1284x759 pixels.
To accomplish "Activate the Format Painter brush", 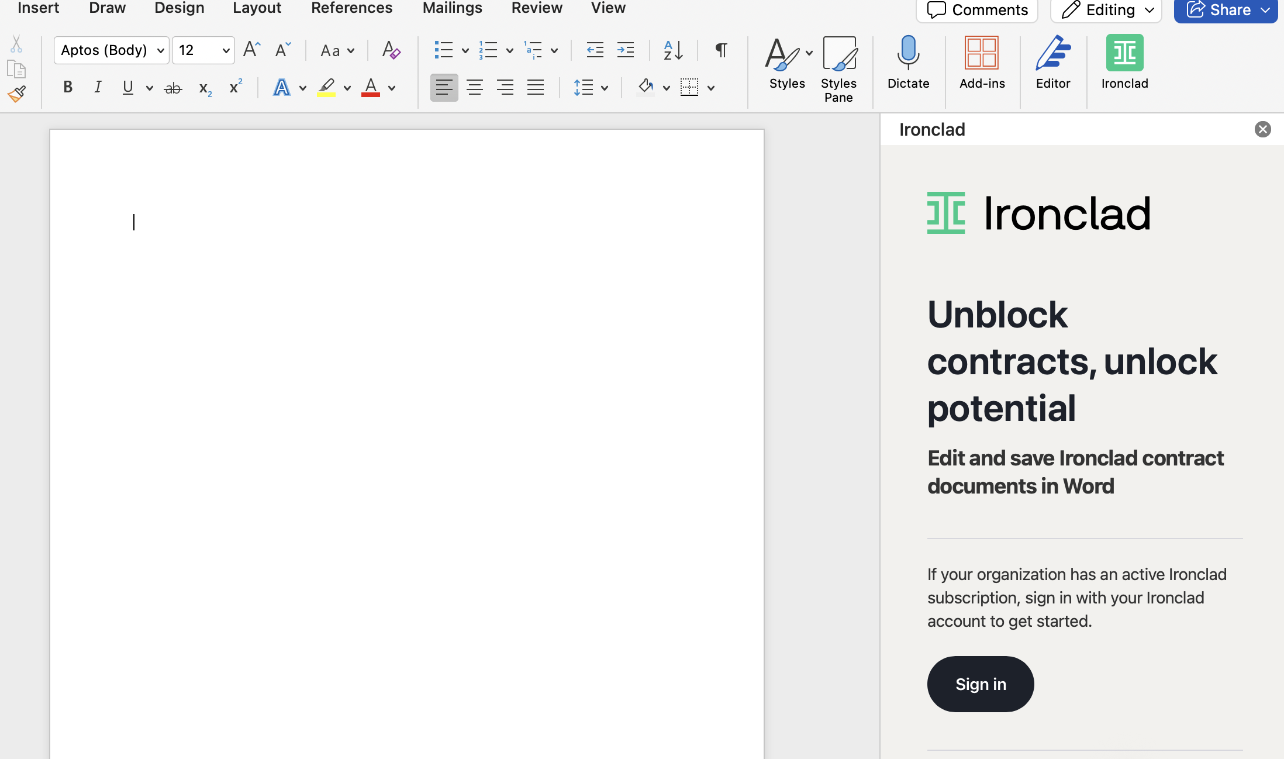I will 16,94.
